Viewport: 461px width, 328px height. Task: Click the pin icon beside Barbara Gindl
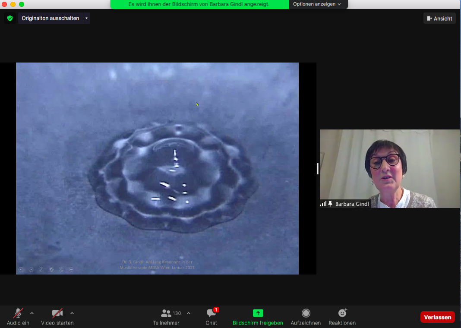click(330, 204)
